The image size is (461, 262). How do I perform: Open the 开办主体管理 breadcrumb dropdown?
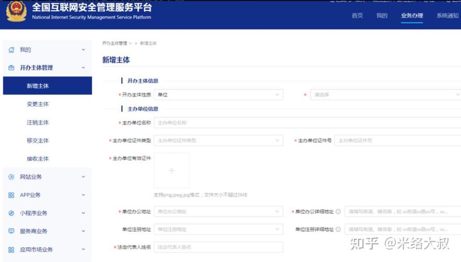[117, 43]
